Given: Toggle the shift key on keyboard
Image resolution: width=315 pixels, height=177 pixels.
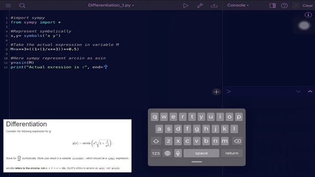Looking at the screenshot, I should (x=156, y=141).
